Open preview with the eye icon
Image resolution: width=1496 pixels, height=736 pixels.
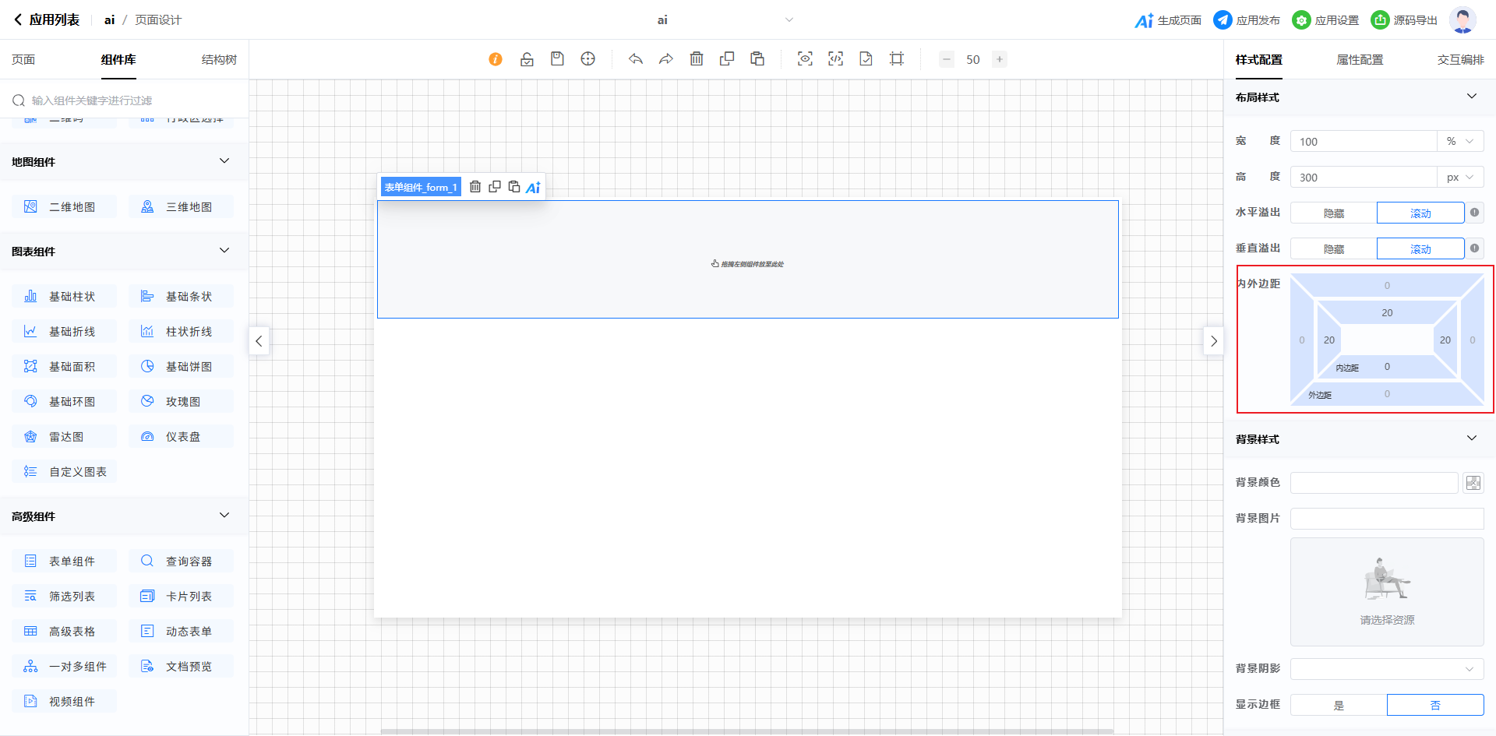(x=805, y=59)
